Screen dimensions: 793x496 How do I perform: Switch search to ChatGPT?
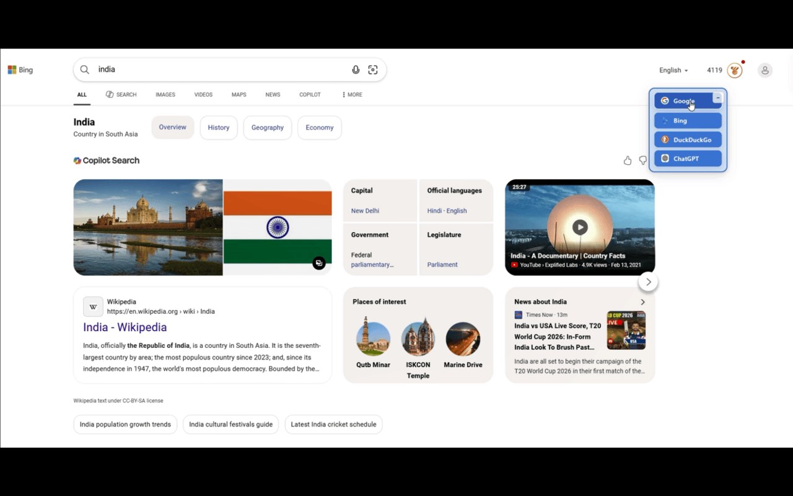point(688,159)
